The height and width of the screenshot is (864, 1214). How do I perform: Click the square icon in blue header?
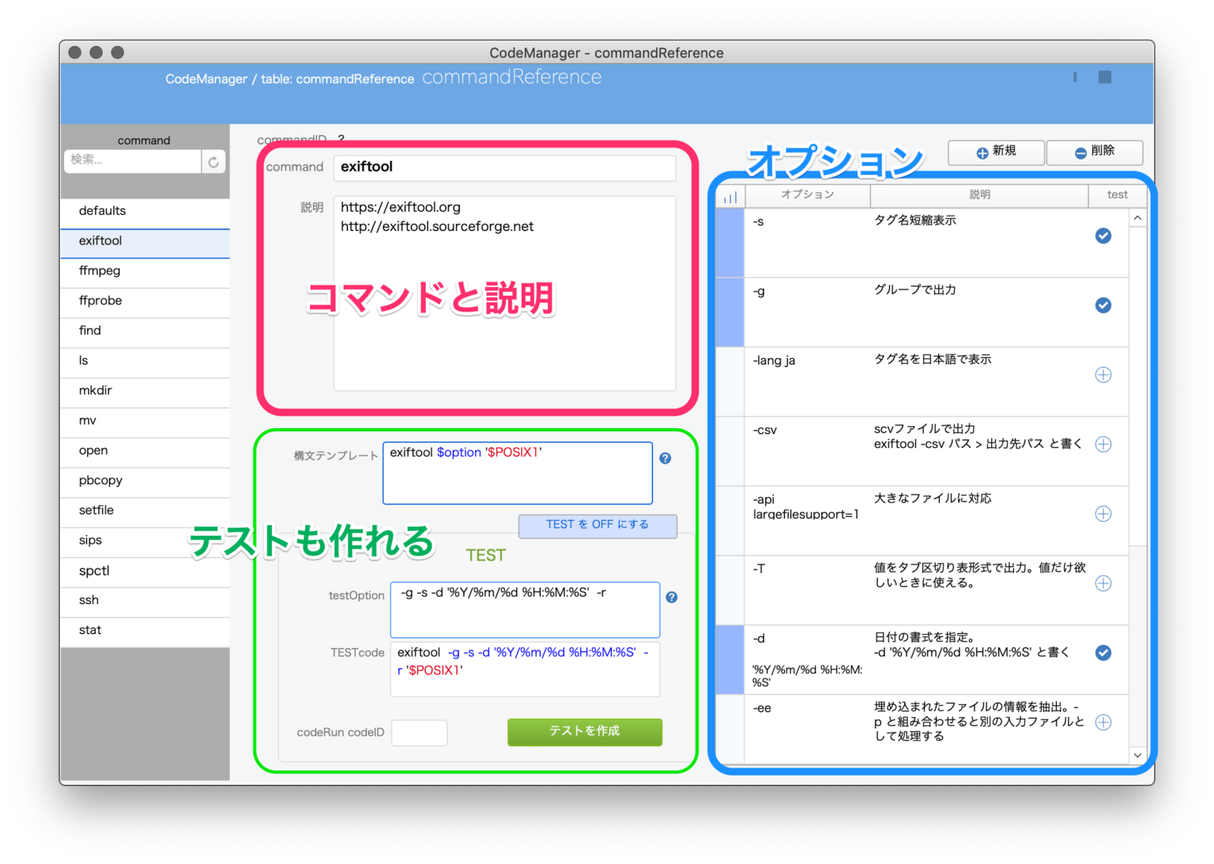(x=1105, y=77)
